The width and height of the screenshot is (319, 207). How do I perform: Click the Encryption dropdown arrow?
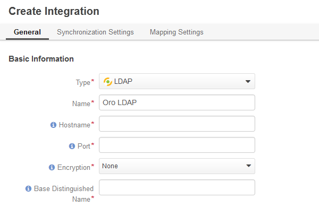[x=248, y=166]
